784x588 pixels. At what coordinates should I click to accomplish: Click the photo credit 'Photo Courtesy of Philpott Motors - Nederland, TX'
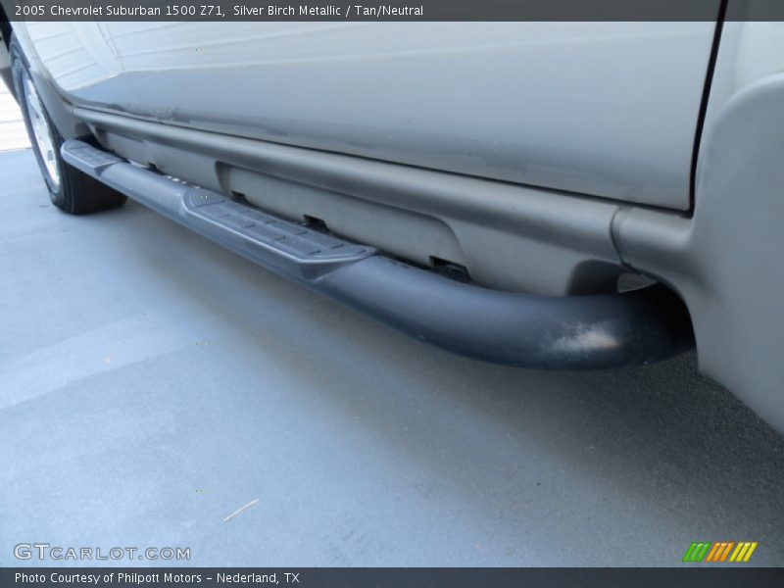point(157,578)
